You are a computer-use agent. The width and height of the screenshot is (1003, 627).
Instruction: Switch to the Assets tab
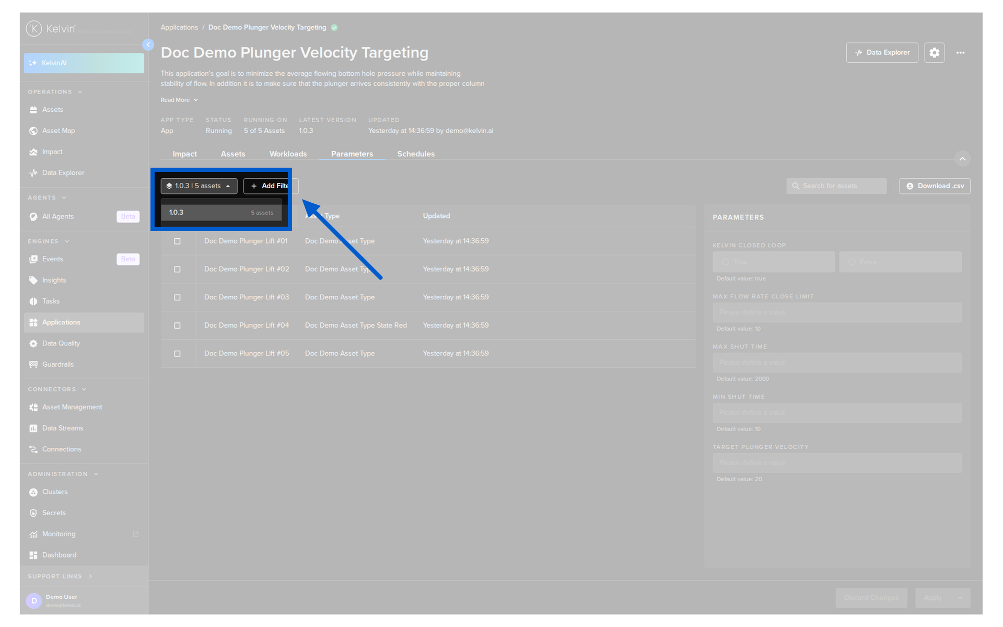click(233, 154)
